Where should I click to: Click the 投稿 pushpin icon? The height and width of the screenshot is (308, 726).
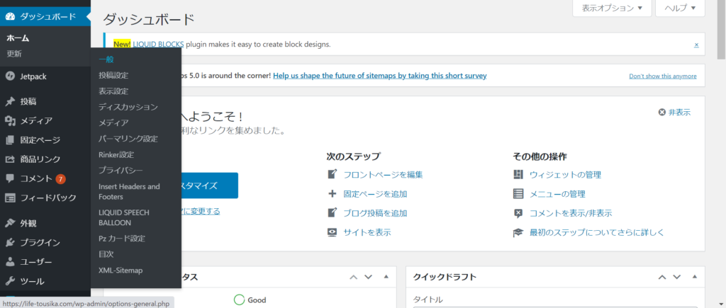[x=10, y=102]
